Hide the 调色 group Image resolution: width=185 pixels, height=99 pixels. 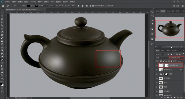point(157,74)
